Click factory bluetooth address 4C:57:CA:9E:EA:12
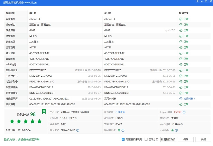The image size is (213, 146). coord(39,53)
